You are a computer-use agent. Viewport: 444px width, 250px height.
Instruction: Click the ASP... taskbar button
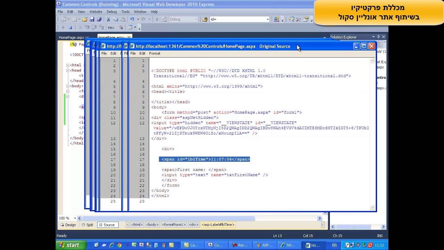[264, 245]
